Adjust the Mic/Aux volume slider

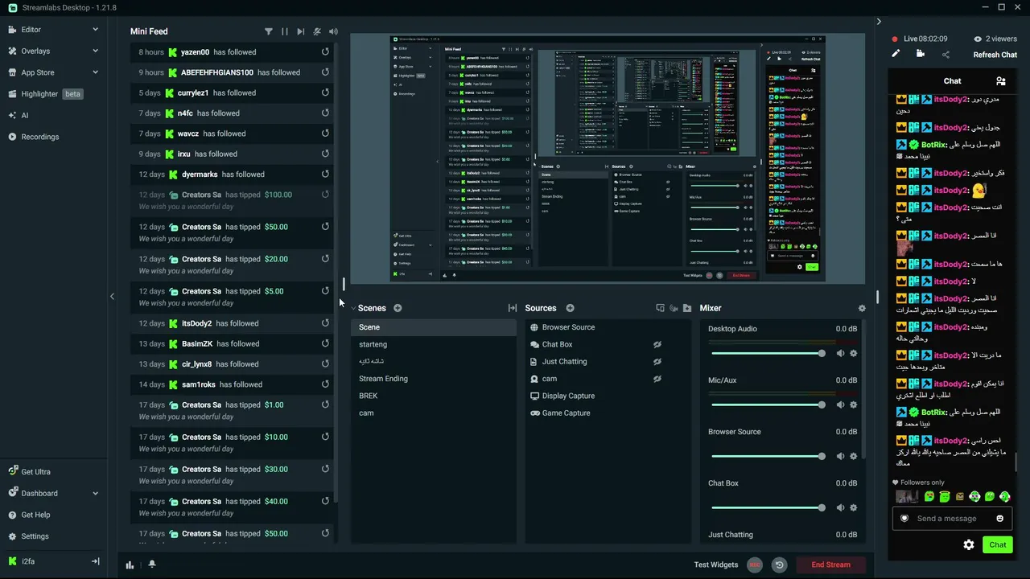(767, 404)
